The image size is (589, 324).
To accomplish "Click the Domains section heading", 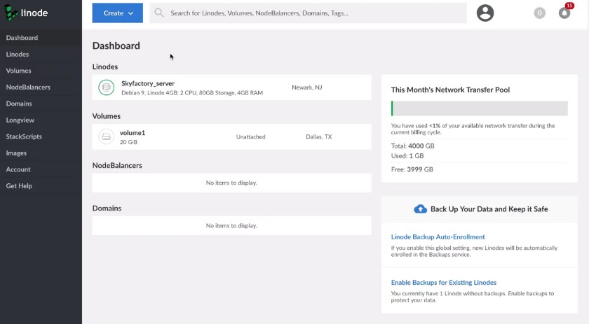I will pyautogui.click(x=107, y=208).
